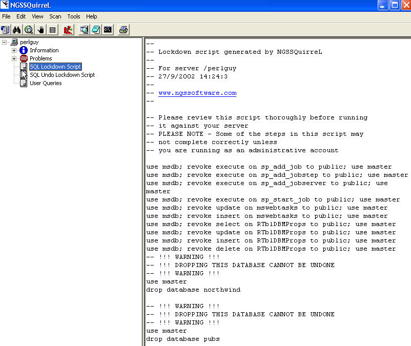Follow the www.ngssoftware.com link

coord(197,93)
